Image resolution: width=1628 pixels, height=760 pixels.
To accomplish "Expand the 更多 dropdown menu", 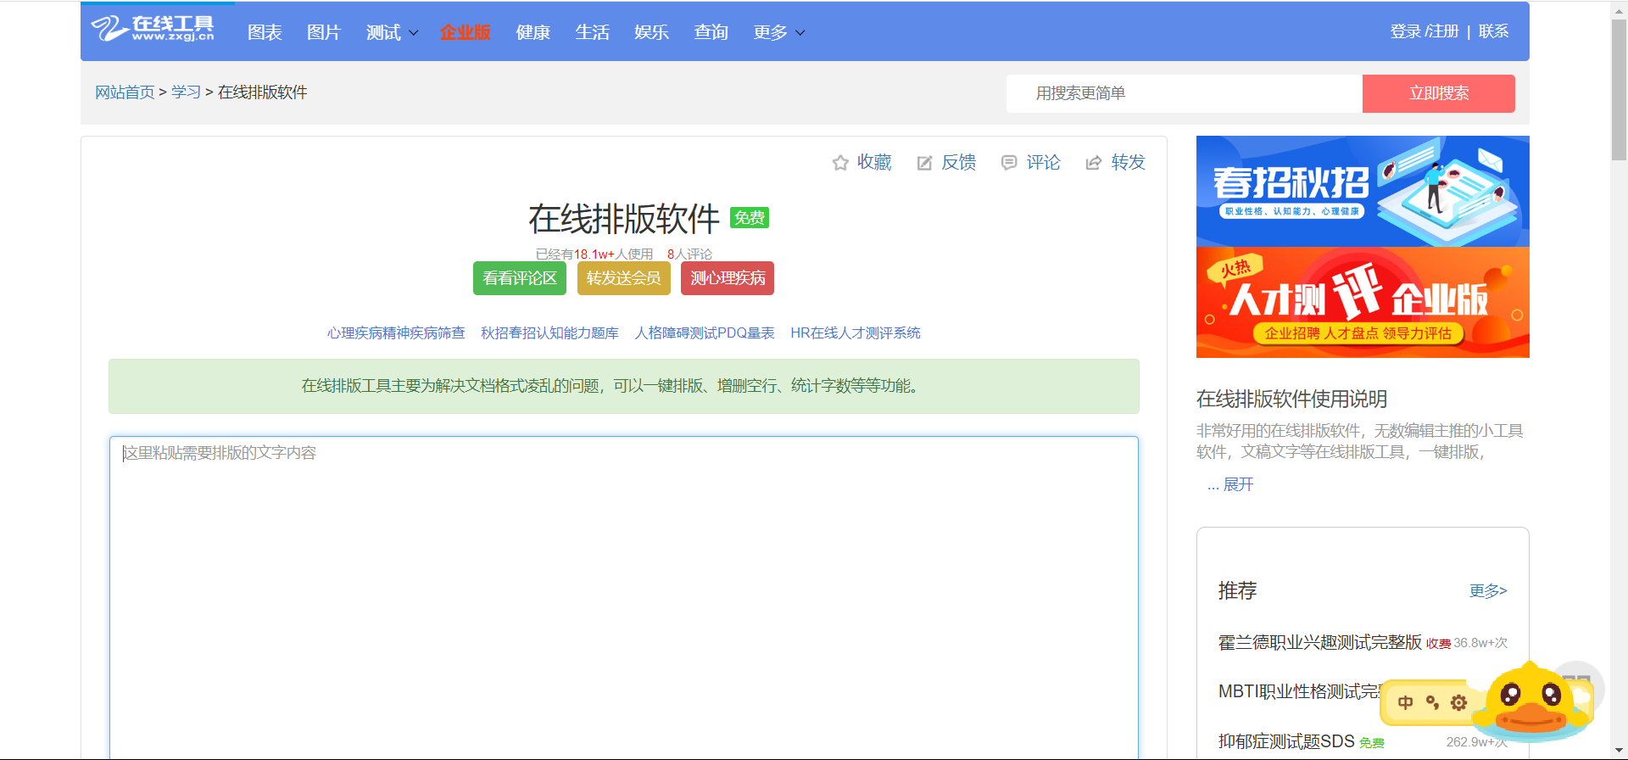I will point(779,32).
